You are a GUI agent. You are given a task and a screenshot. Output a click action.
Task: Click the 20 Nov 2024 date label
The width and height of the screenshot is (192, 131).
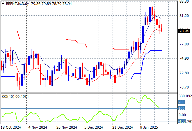tap(67, 128)
